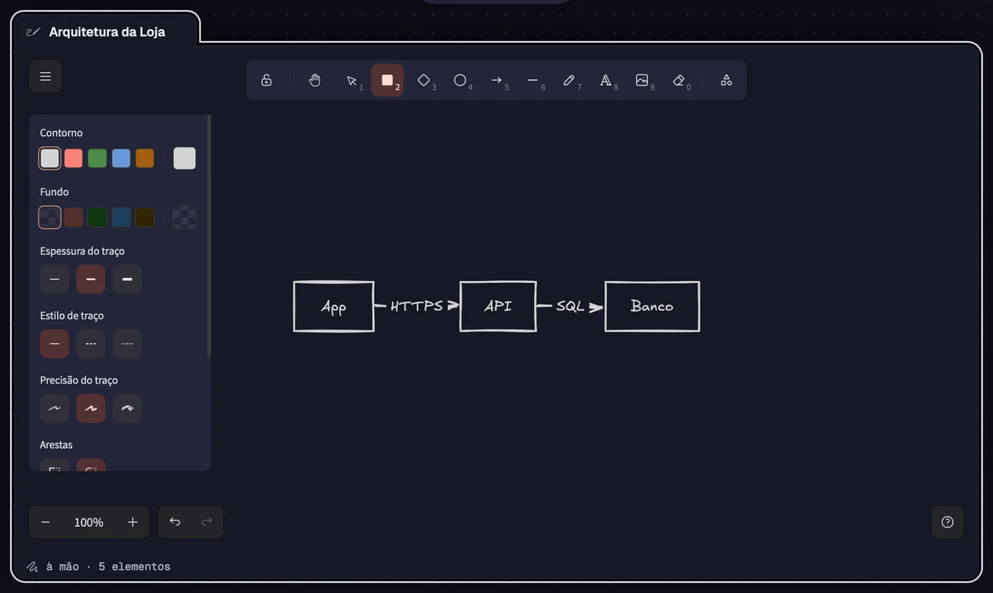This screenshot has height=593, width=993.
Task: Set dotted stroke style
Action: (x=127, y=344)
